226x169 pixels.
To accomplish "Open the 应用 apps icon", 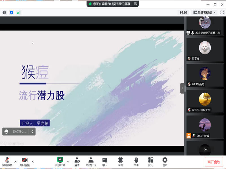I will pos(151,162).
